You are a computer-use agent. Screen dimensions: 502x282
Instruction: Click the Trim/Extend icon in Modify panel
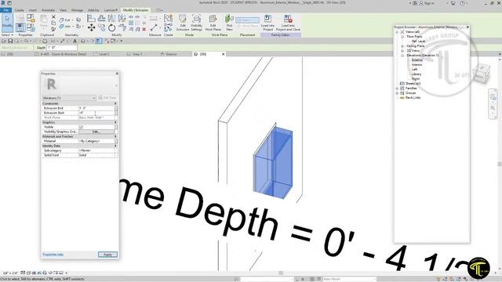coord(122,28)
